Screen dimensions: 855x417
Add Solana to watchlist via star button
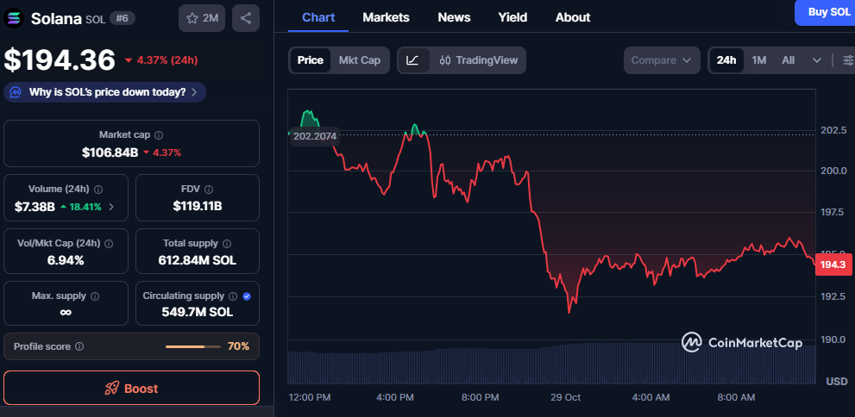tap(201, 18)
